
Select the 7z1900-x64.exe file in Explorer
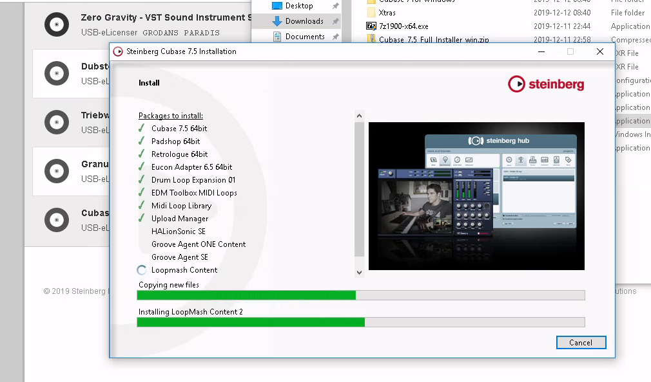403,26
